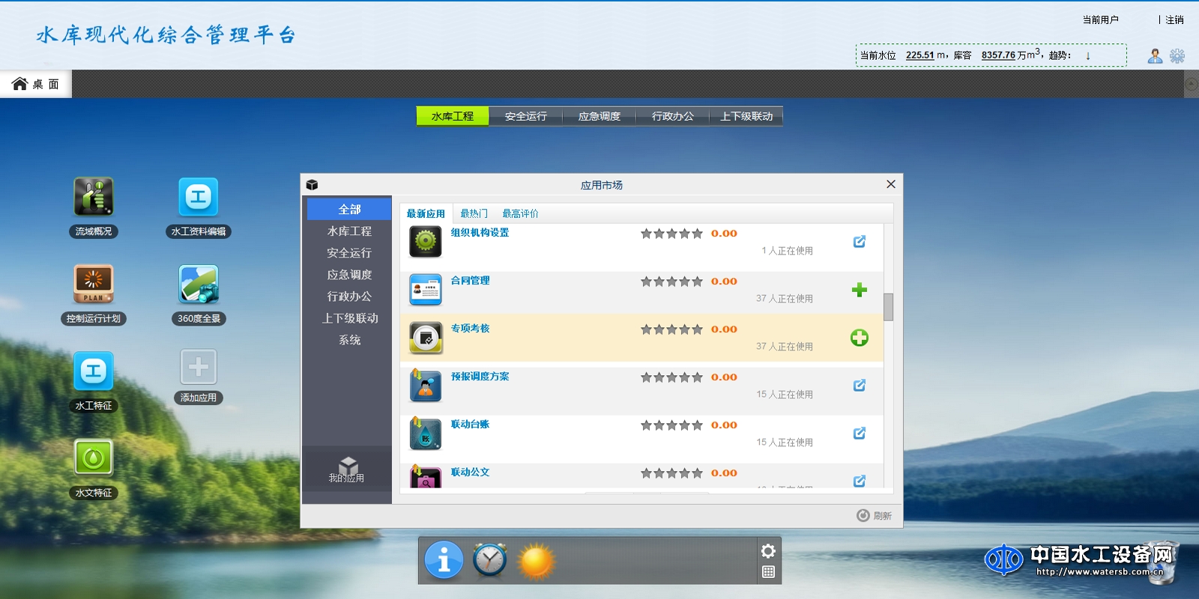This screenshot has width=1199, height=599.
Task: Launch the 水工资料编辑 desktop app
Action: click(x=199, y=197)
